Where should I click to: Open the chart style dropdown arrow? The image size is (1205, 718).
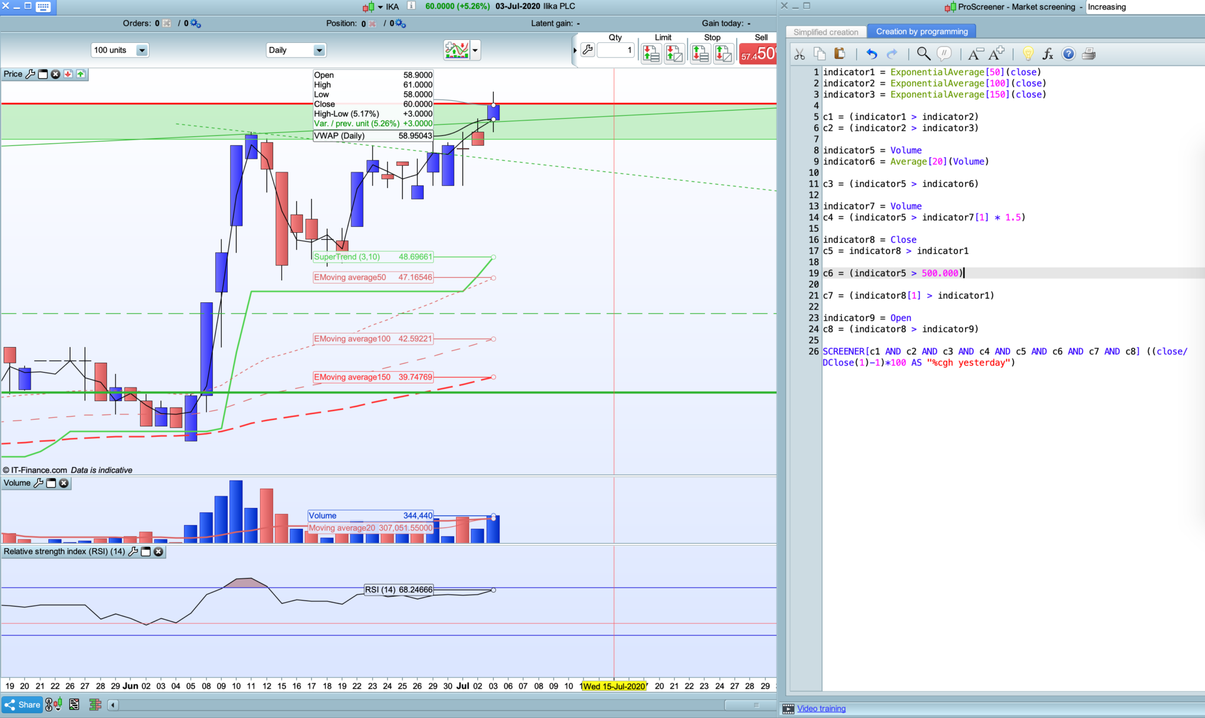[x=475, y=51]
